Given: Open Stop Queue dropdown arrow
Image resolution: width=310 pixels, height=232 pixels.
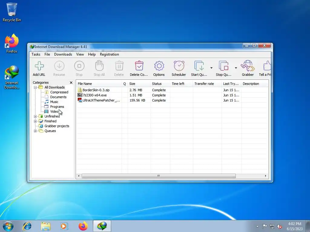Looking at the screenshot, I should 236,68.
